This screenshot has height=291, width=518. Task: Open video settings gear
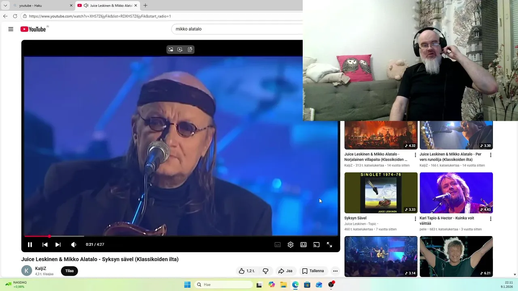click(x=291, y=245)
